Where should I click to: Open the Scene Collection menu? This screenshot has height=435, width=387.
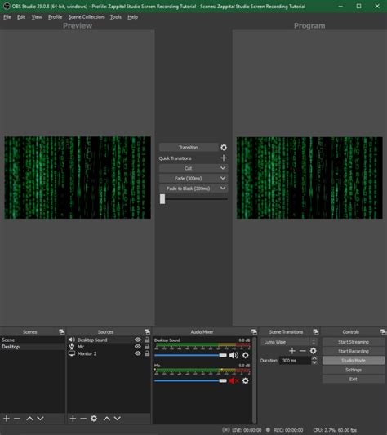coord(86,17)
